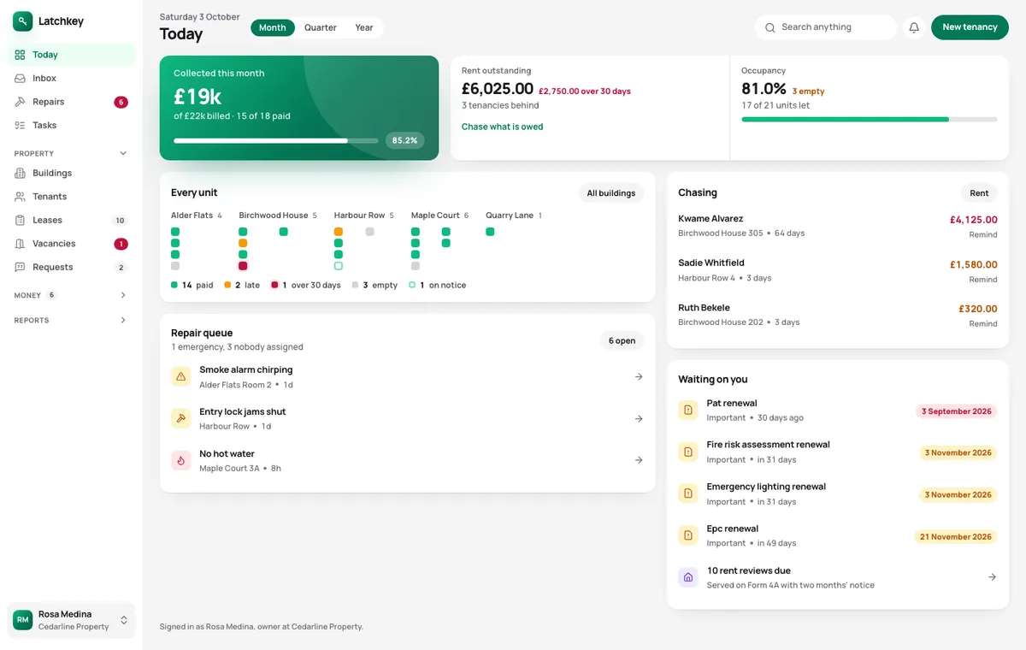Click the Vacancies door icon in sidebar
Viewport: 1026px width, 650px height.
[x=20, y=244]
